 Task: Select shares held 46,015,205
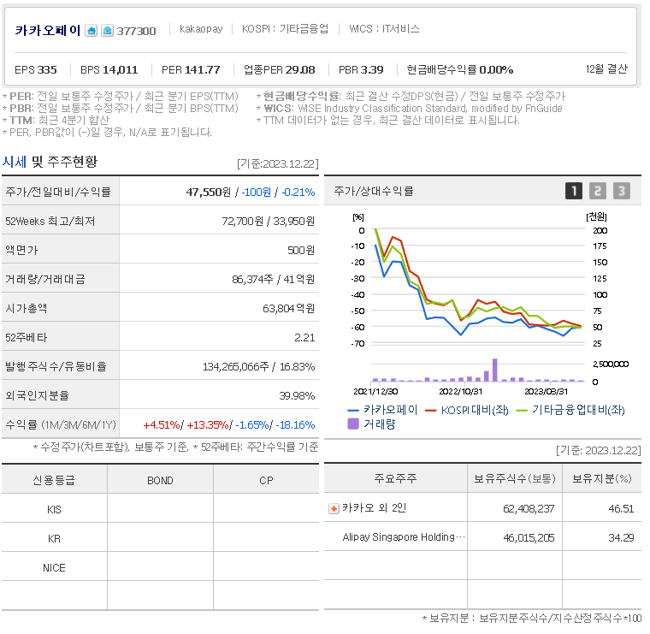pos(529,538)
